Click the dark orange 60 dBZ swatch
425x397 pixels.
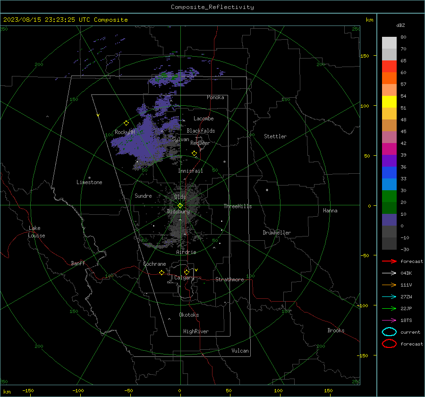coord(389,78)
